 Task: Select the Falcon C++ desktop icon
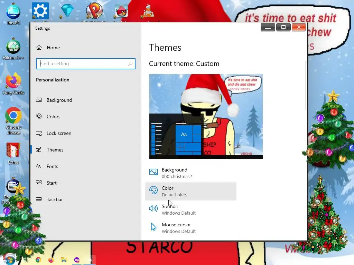click(x=13, y=49)
